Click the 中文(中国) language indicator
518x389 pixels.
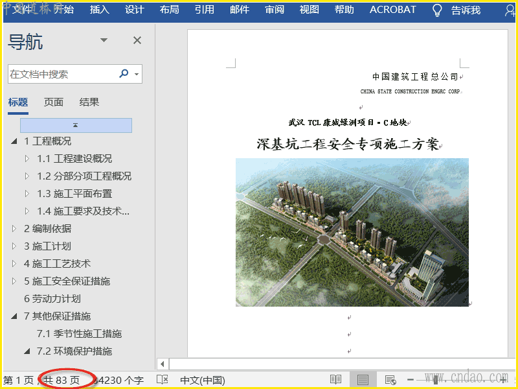(x=203, y=380)
